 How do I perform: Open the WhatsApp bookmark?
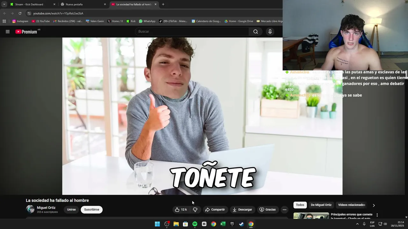(147, 21)
